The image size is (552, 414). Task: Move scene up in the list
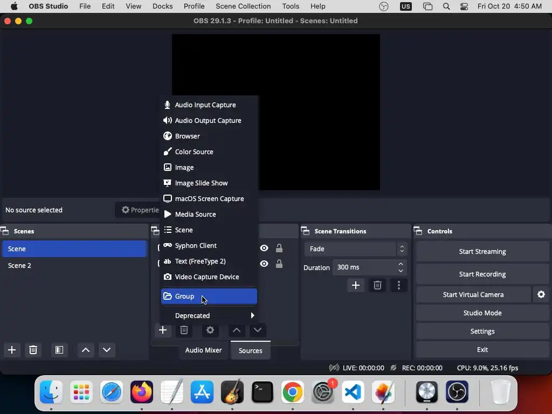coord(86,350)
